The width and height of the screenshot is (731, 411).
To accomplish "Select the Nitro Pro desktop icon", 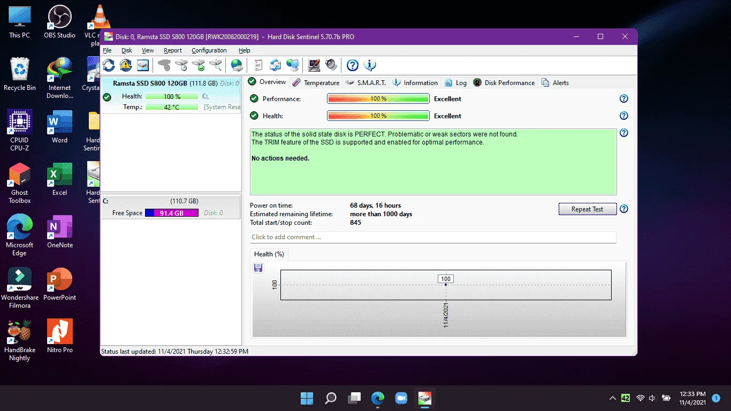I will (59, 337).
